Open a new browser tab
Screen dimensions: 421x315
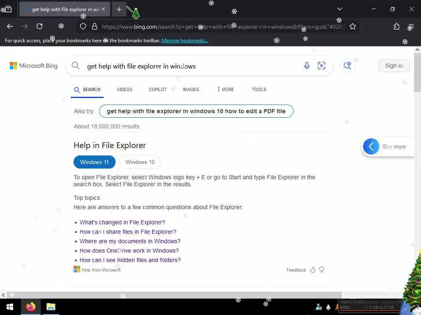[x=119, y=9]
